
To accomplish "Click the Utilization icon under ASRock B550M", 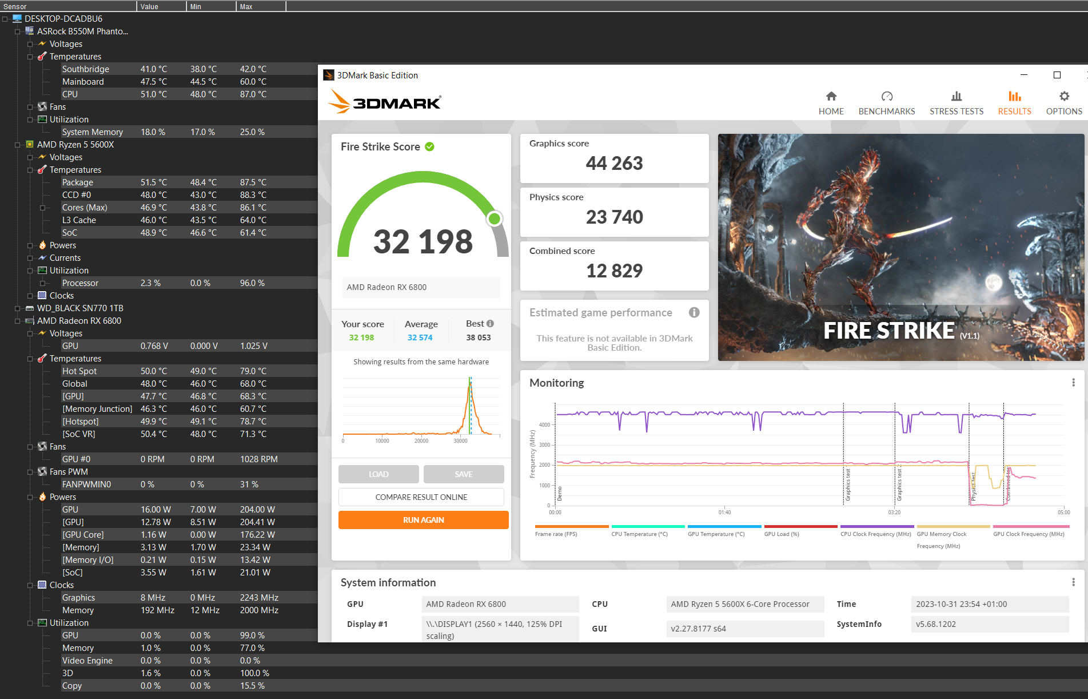I will tap(42, 120).
